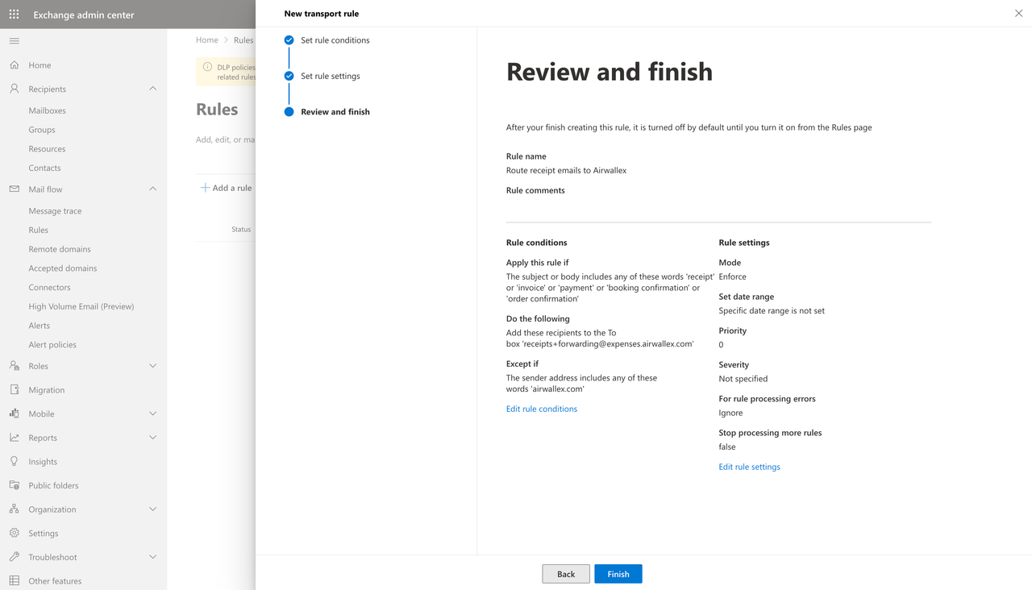
Task: Click the Finish button
Action: pyautogui.click(x=618, y=574)
